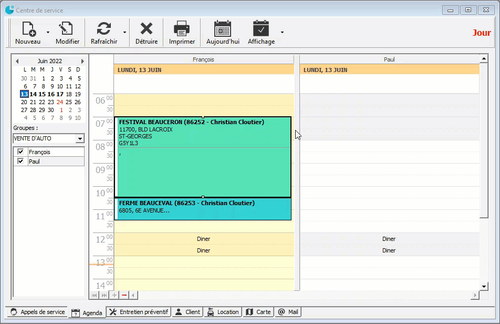The width and height of the screenshot is (500, 324).
Task: Click the Nouveau toolbar icon
Action: pos(28,29)
